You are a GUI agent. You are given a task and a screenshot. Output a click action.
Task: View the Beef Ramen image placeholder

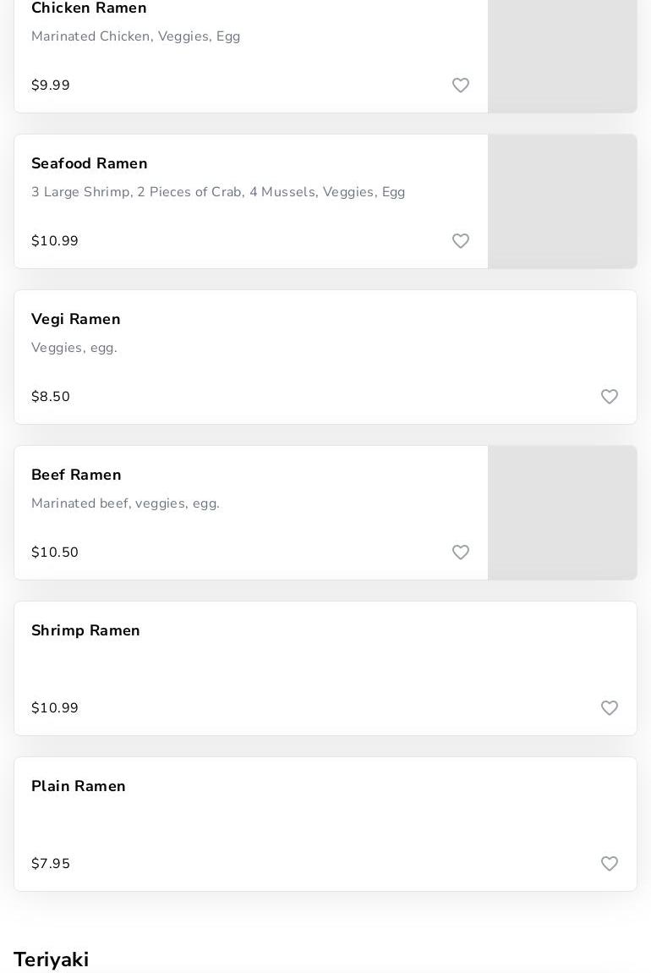pos(562,513)
